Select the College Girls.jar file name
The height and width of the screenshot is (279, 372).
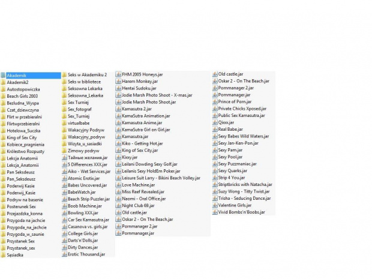coord(83,233)
